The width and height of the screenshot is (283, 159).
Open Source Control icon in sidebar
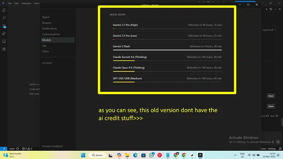[x=4, y=26]
